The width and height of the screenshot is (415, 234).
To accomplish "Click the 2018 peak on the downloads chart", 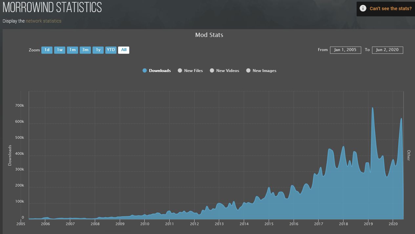I will pyautogui.click(x=343, y=147).
